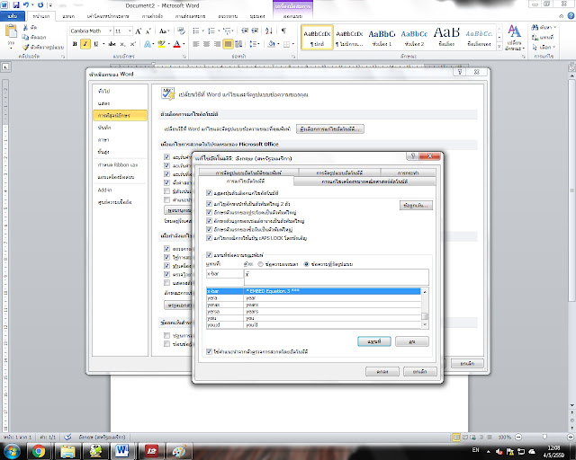Toggle Strikethrough abc button
This screenshot has height=460, width=576.
(x=112, y=44)
